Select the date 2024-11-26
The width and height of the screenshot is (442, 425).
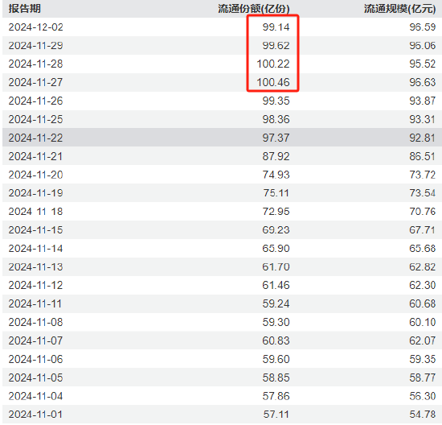(36, 101)
